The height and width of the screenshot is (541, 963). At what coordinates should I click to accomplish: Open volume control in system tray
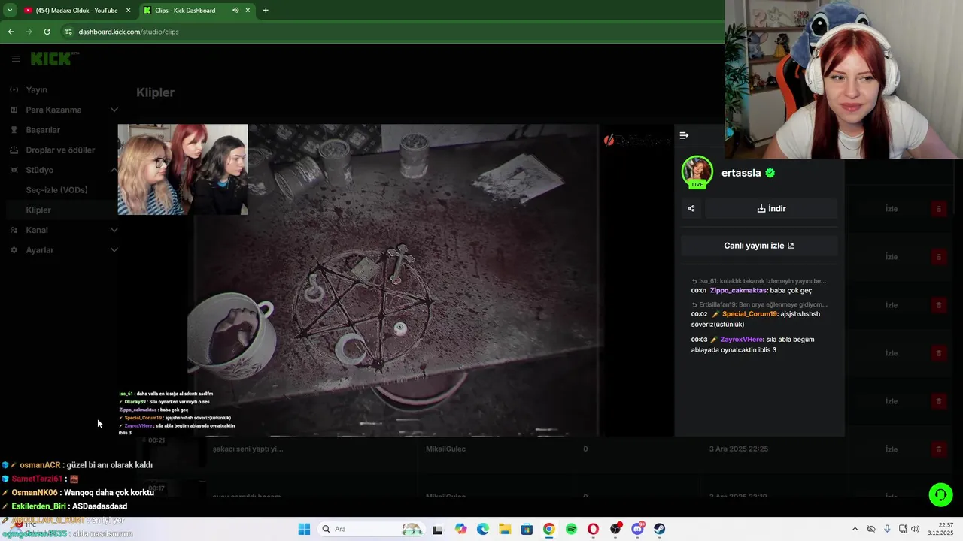click(916, 529)
